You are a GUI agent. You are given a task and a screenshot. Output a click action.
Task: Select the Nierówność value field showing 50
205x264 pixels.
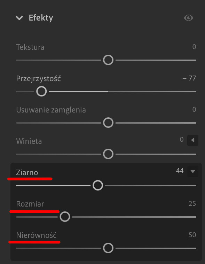click(x=192, y=235)
